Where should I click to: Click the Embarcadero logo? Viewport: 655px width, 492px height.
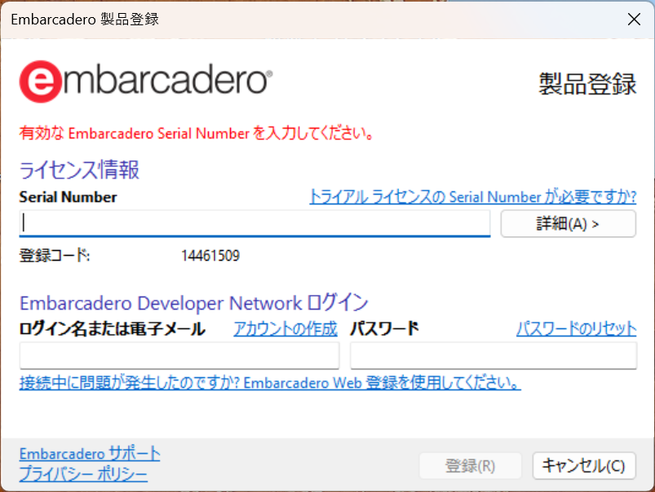(x=145, y=81)
